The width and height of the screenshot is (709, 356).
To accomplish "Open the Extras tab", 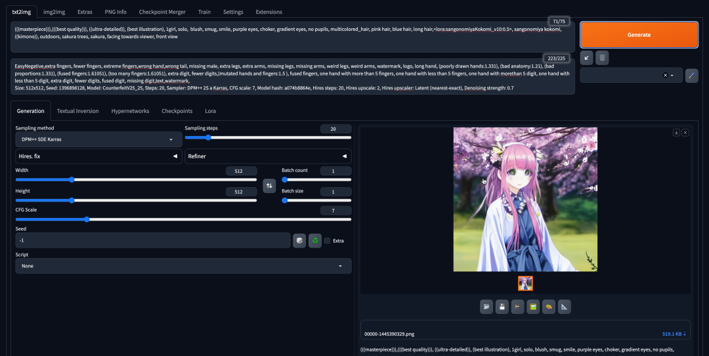I will [x=85, y=12].
